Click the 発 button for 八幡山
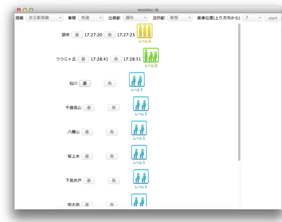This screenshot has width=282, height=222. click(x=112, y=132)
